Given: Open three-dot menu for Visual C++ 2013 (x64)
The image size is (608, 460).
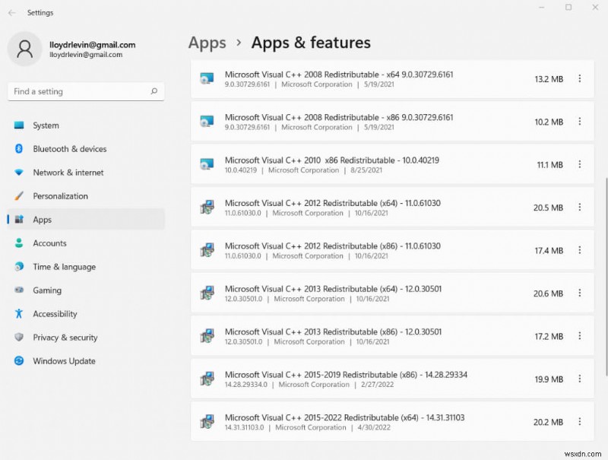Looking at the screenshot, I should click(x=580, y=293).
